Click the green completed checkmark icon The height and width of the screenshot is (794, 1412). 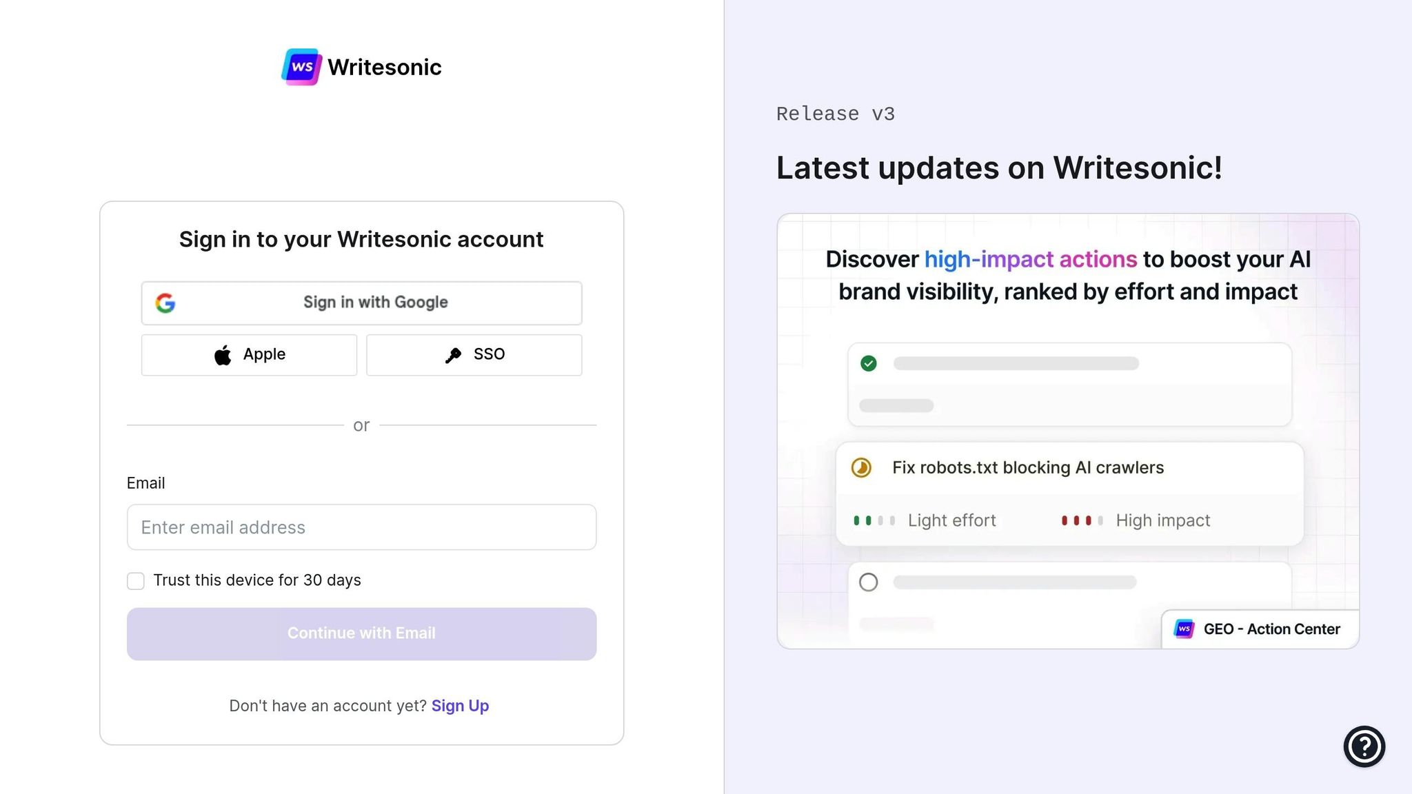869,363
